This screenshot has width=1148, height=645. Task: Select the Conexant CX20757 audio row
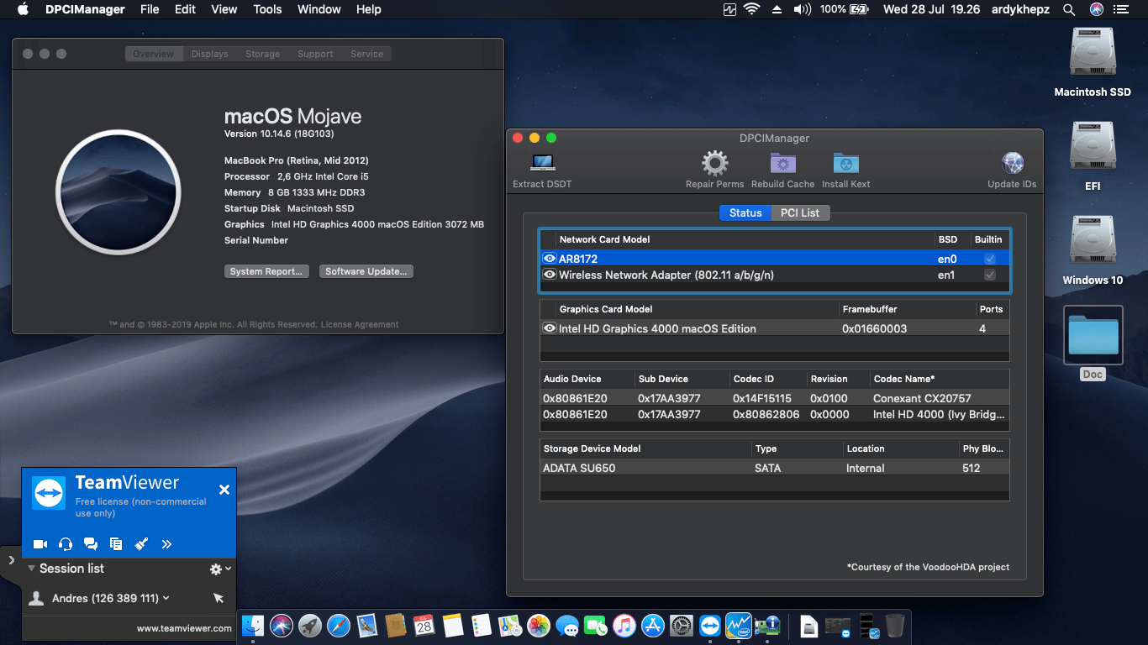774,398
